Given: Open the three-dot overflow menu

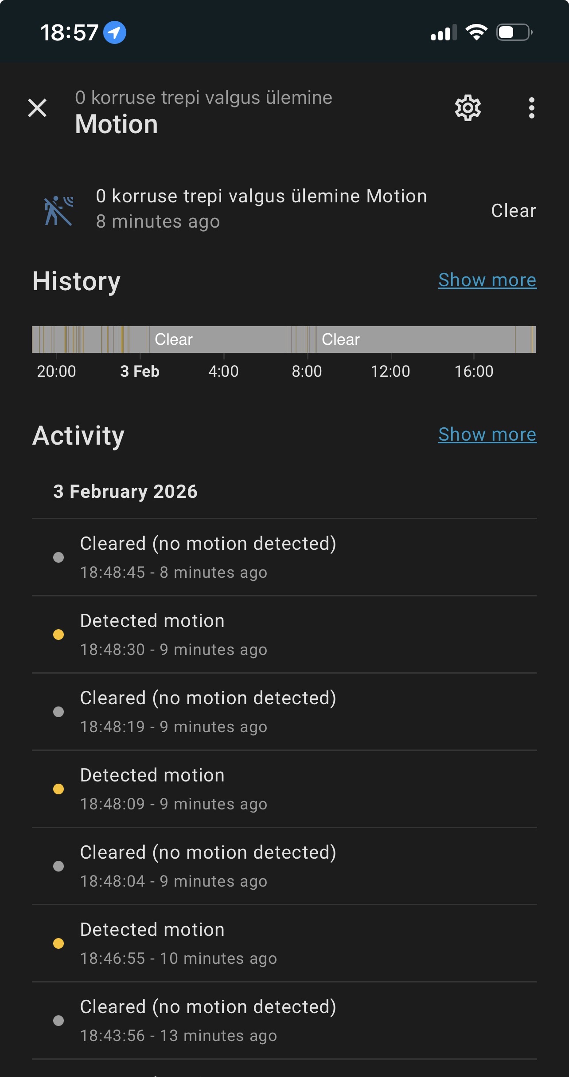Looking at the screenshot, I should click(531, 108).
